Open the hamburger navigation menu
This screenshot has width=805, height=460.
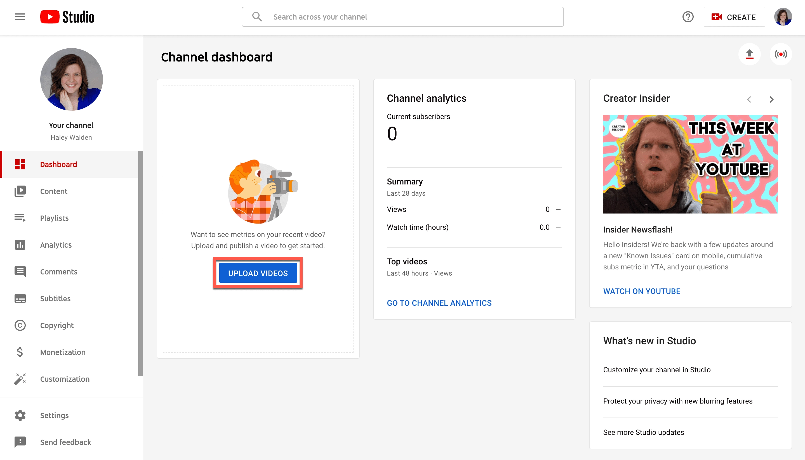click(20, 17)
